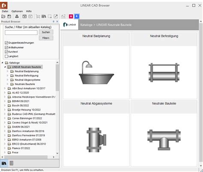Click the search text input field
This screenshot has width=203, height=172.
pos(21,33)
